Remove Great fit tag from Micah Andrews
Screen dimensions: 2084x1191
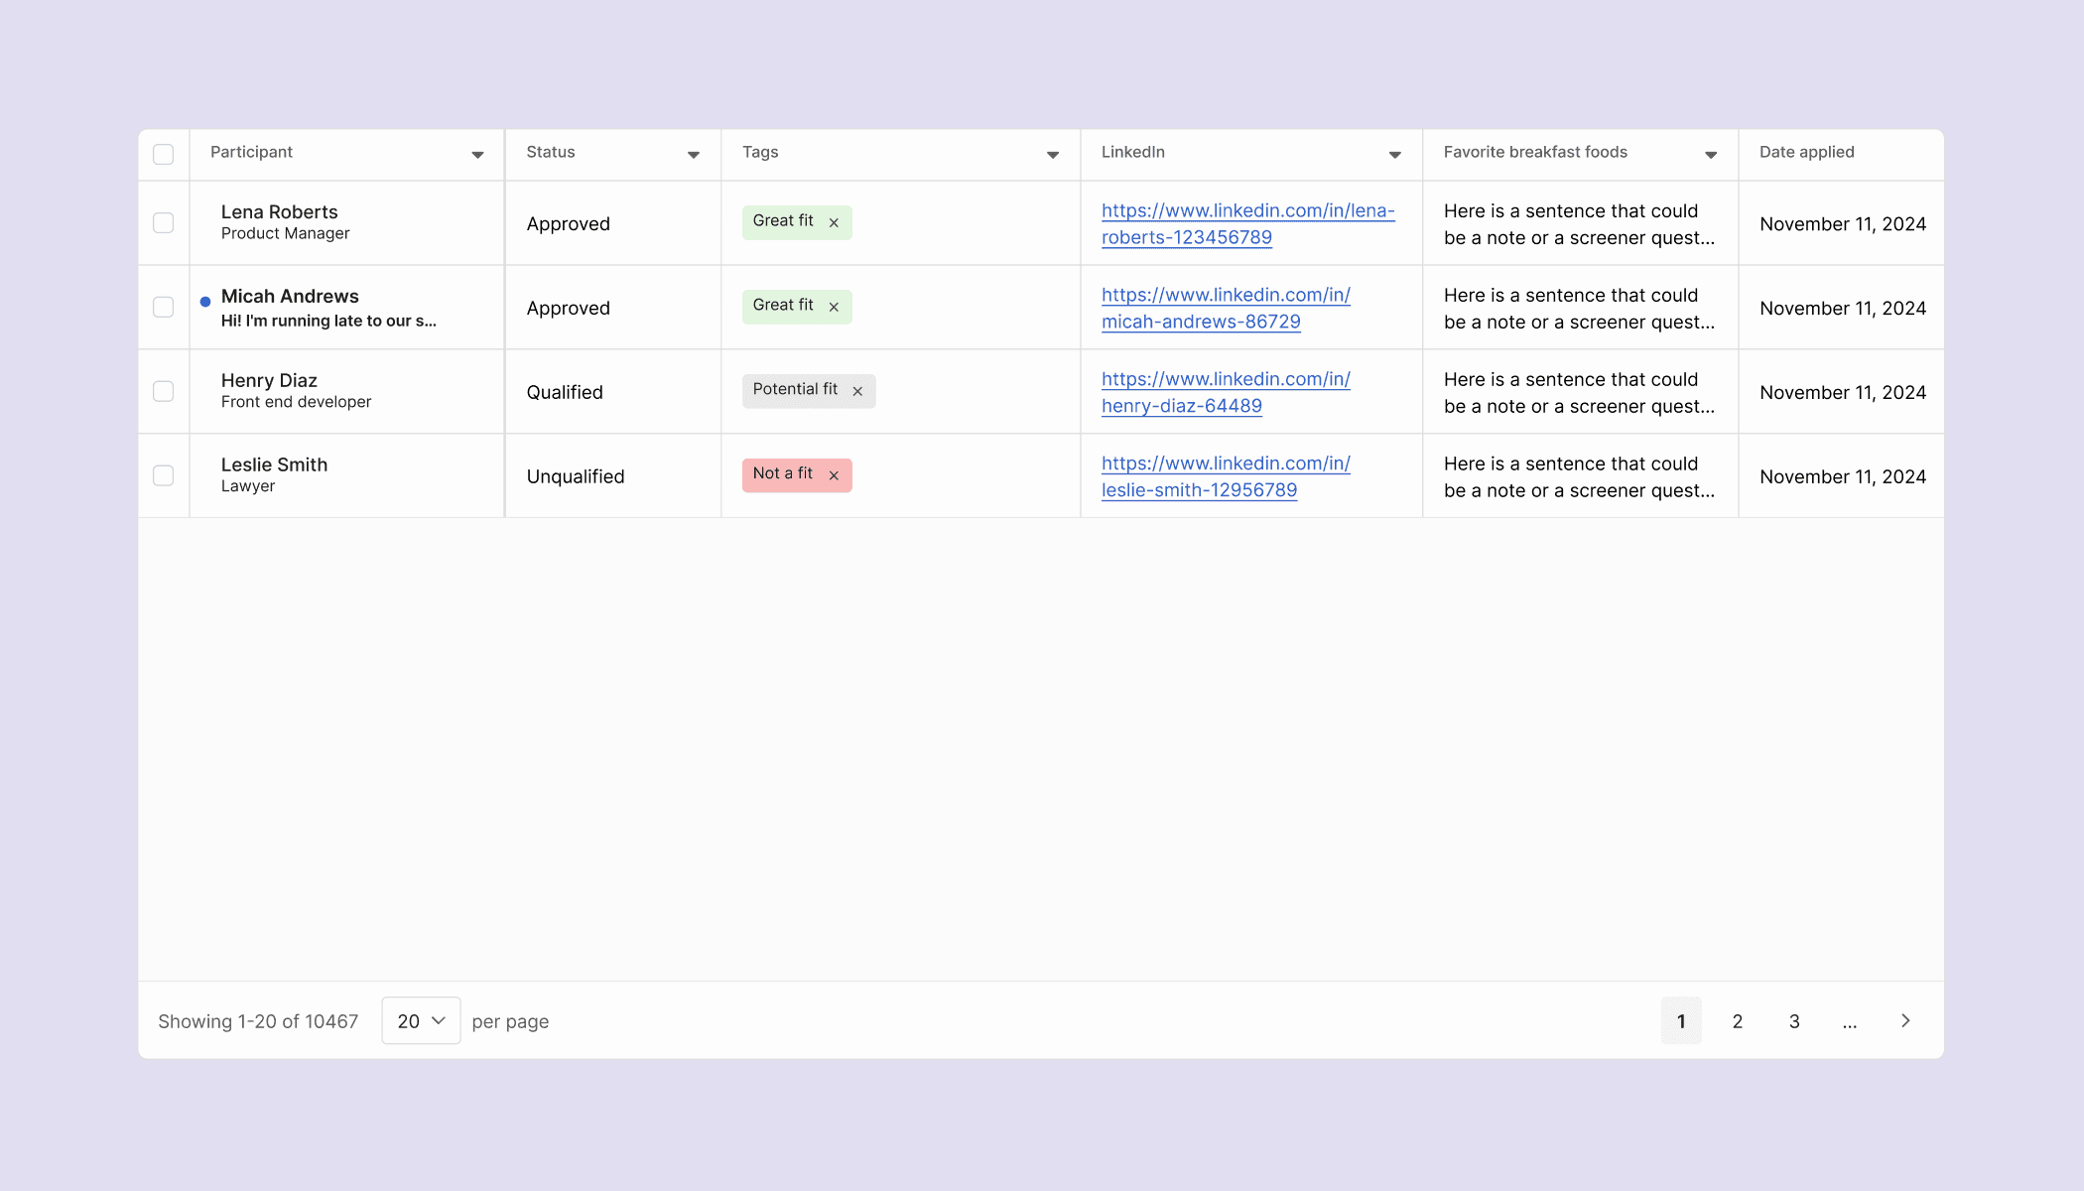[x=834, y=308]
